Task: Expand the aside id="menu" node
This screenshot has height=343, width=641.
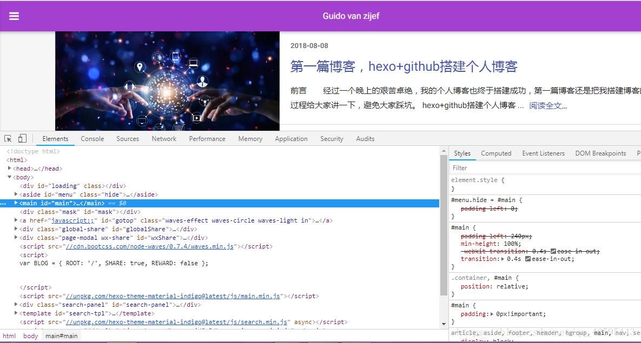Action: [x=16, y=194]
